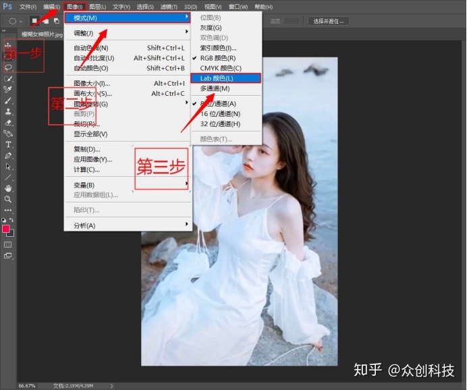Choose 索引颜色(I)... mode
The width and height of the screenshot is (467, 390).
(x=226, y=48)
